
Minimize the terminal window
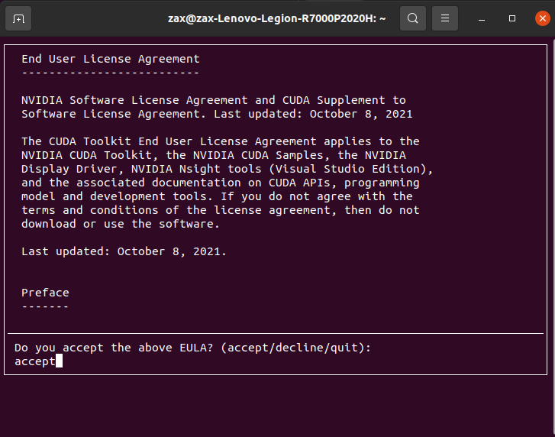(482, 19)
